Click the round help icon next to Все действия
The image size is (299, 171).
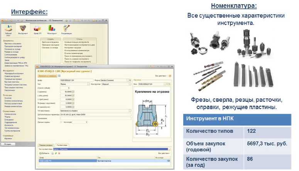(170, 76)
